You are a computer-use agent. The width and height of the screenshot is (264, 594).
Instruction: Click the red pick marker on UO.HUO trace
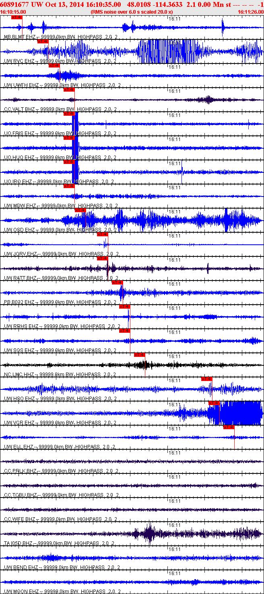pyautogui.click(x=69, y=138)
